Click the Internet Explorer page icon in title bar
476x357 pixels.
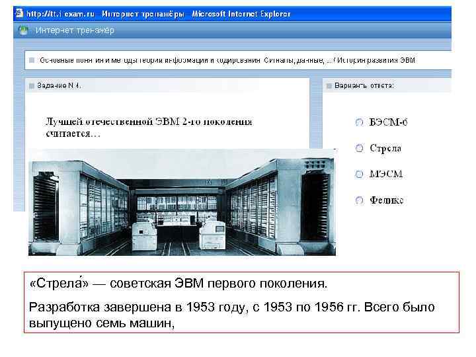(x=19, y=13)
